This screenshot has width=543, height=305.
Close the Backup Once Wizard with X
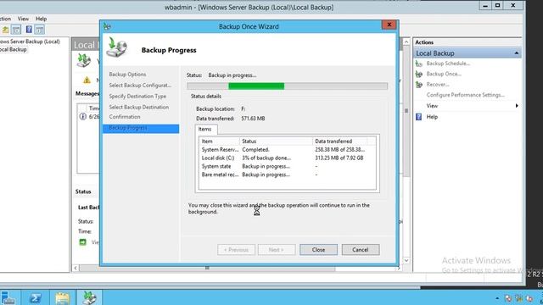coord(389,25)
